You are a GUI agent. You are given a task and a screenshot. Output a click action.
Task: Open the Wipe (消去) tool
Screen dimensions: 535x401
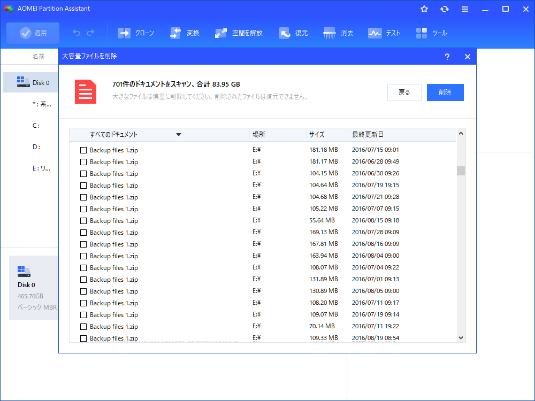point(338,33)
